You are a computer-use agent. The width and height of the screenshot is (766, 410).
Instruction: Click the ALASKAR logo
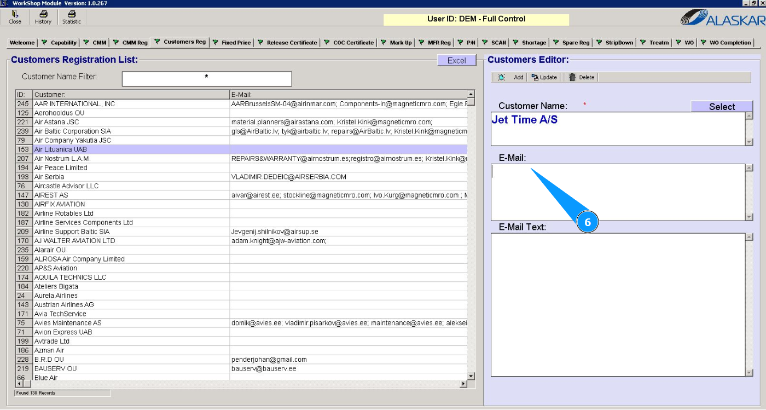(722, 19)
